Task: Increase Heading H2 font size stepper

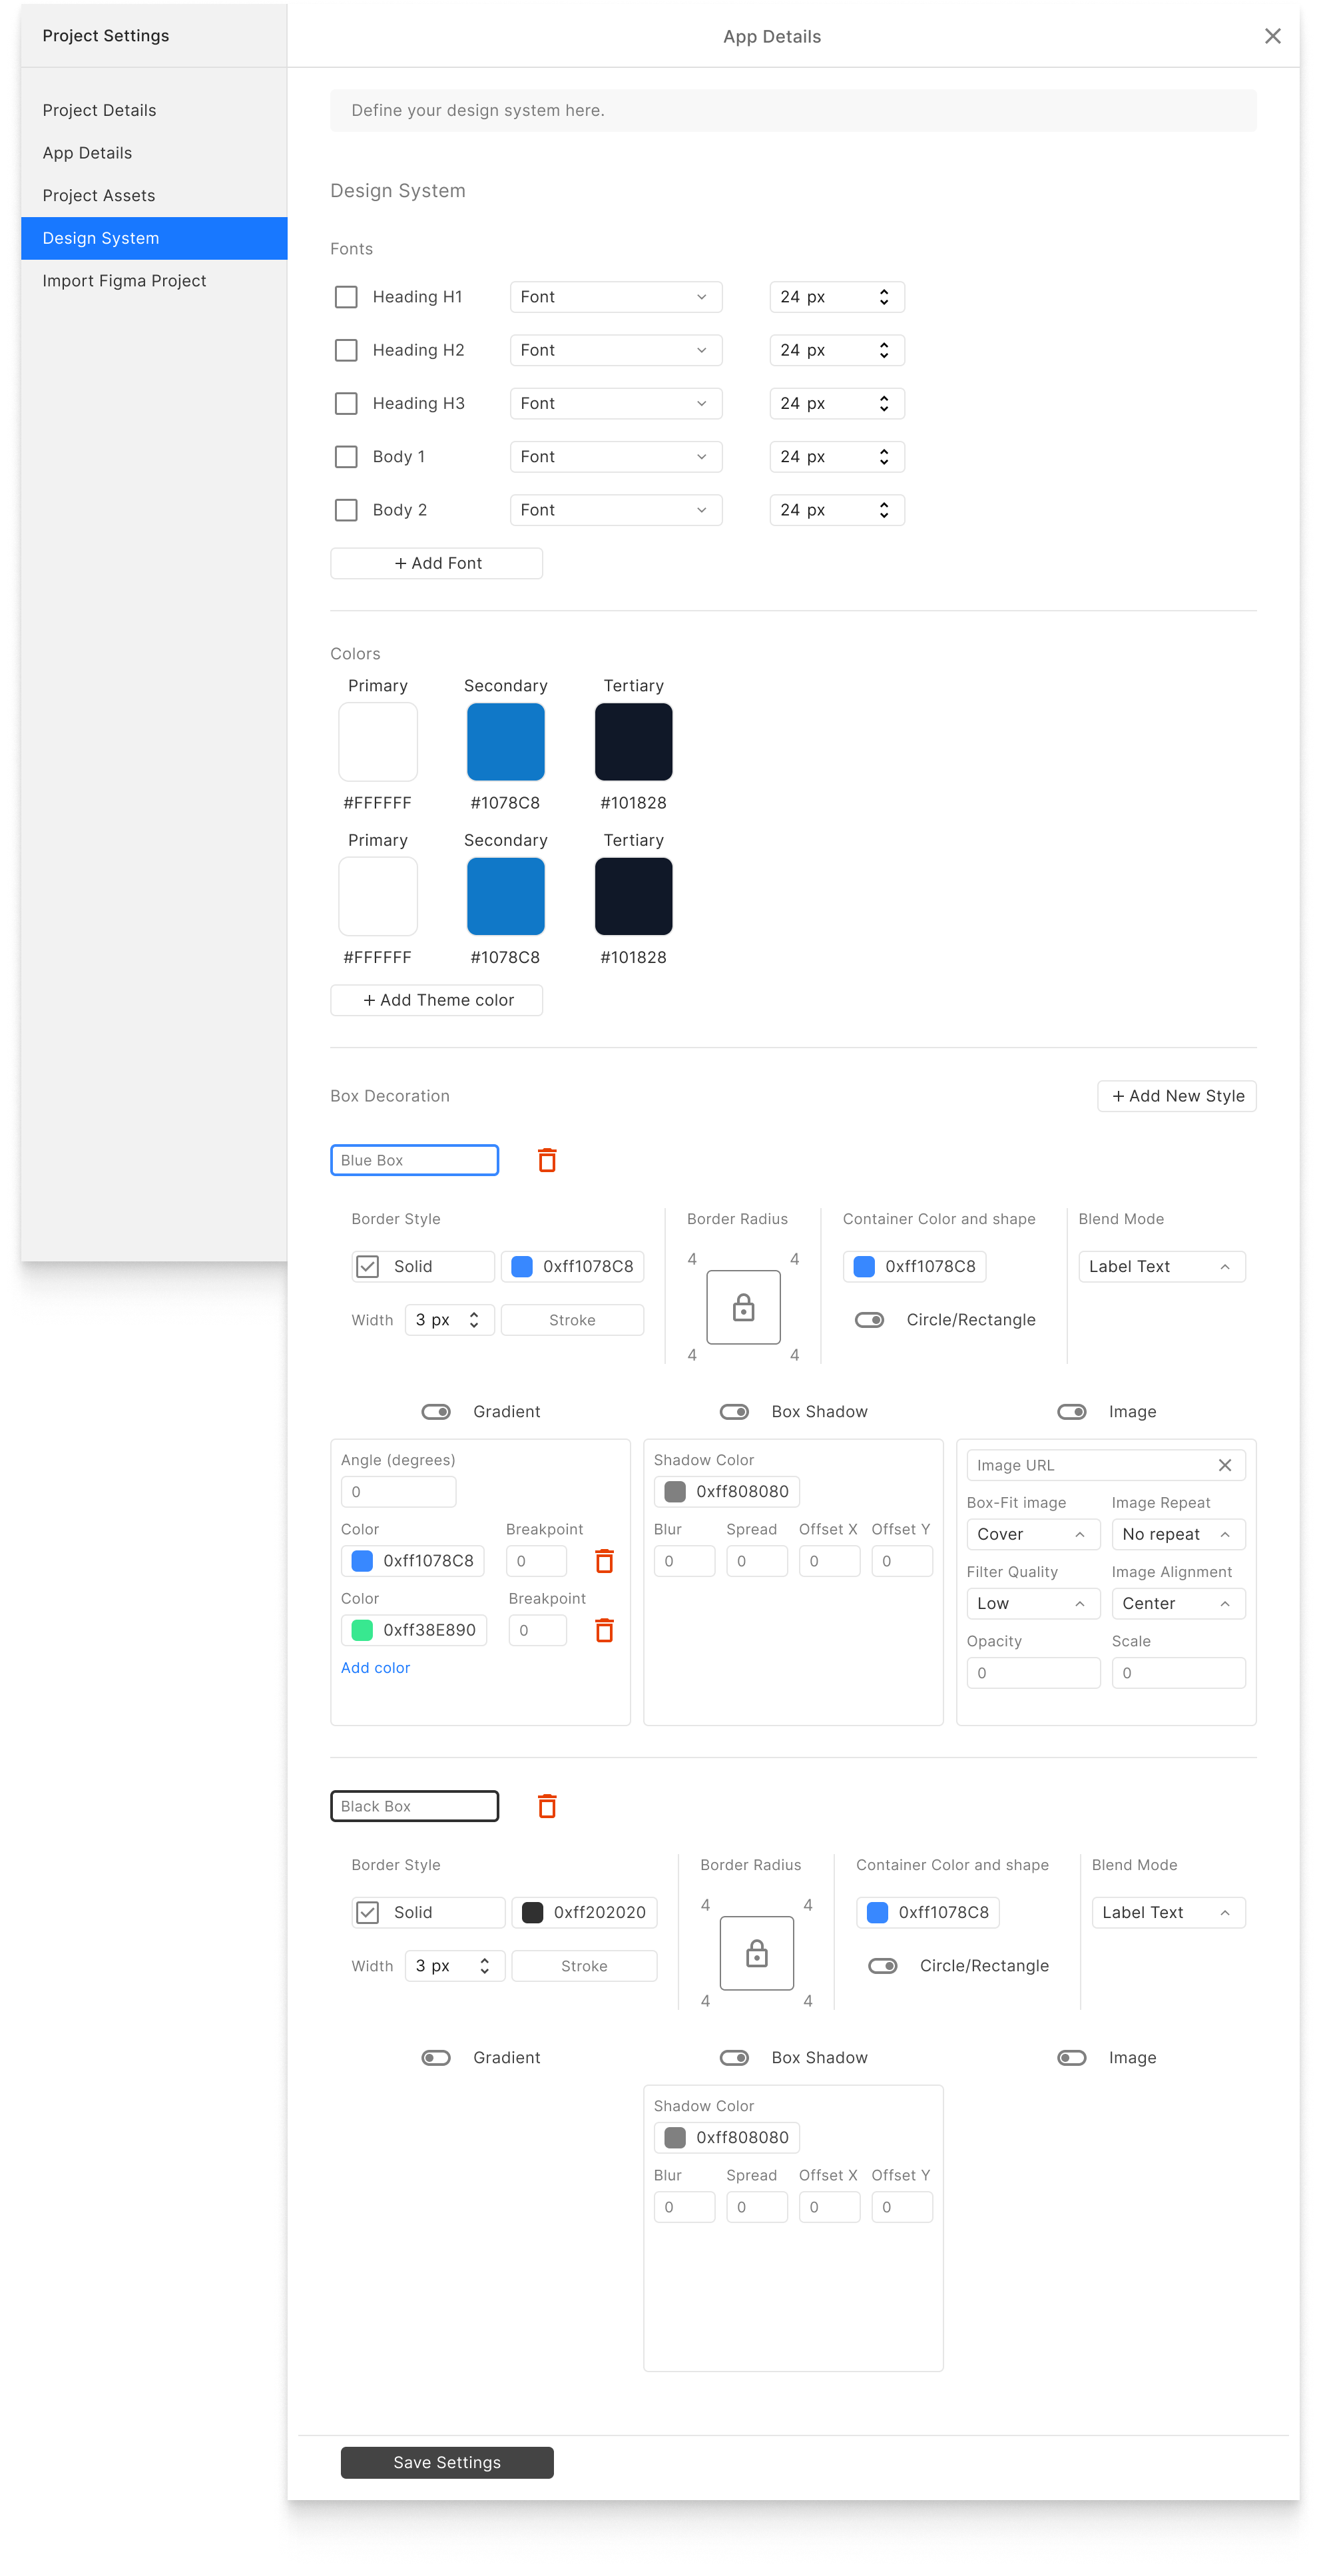Action: pyautogui.click(x=883, y=344)
